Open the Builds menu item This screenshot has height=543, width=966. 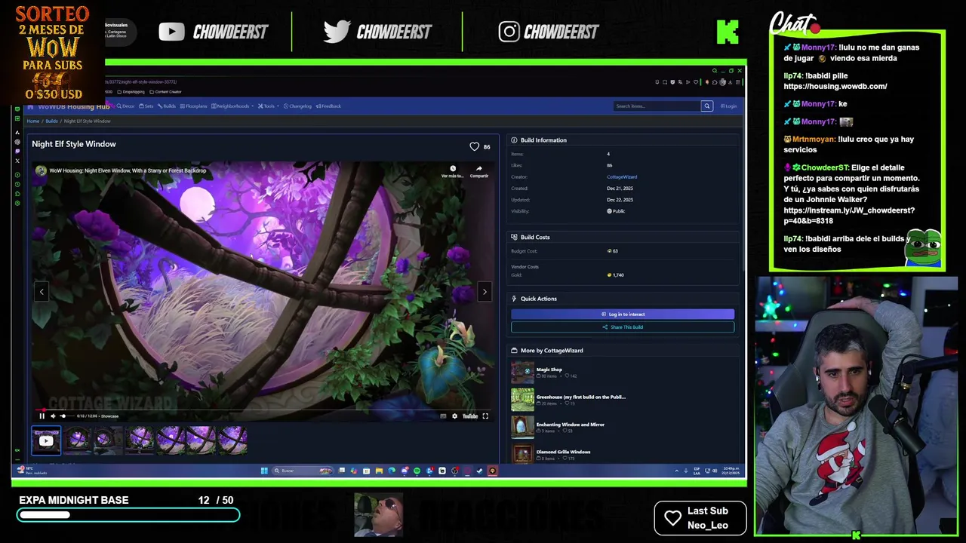(167, 106)
